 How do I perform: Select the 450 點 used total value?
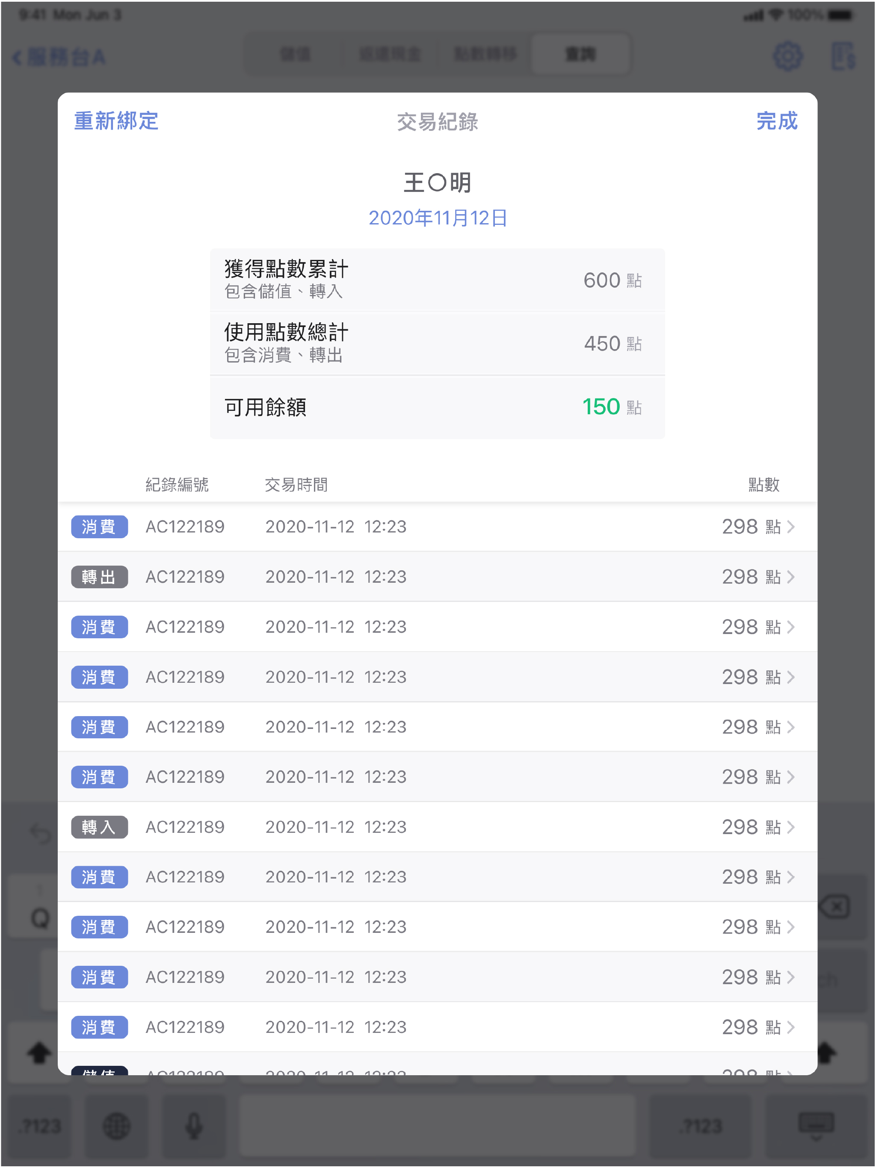(x=613, y=343)
